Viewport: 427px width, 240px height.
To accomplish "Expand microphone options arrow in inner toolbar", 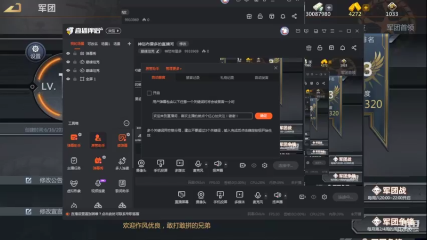I will (x=206, y=164).
